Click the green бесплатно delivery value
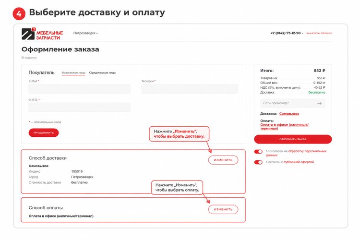 point(317,92)
